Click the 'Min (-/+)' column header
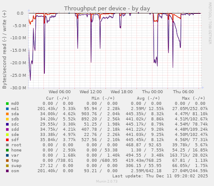The height and width of the screenshot is (186, 214). pyautogui.click(x=103, y=98)
